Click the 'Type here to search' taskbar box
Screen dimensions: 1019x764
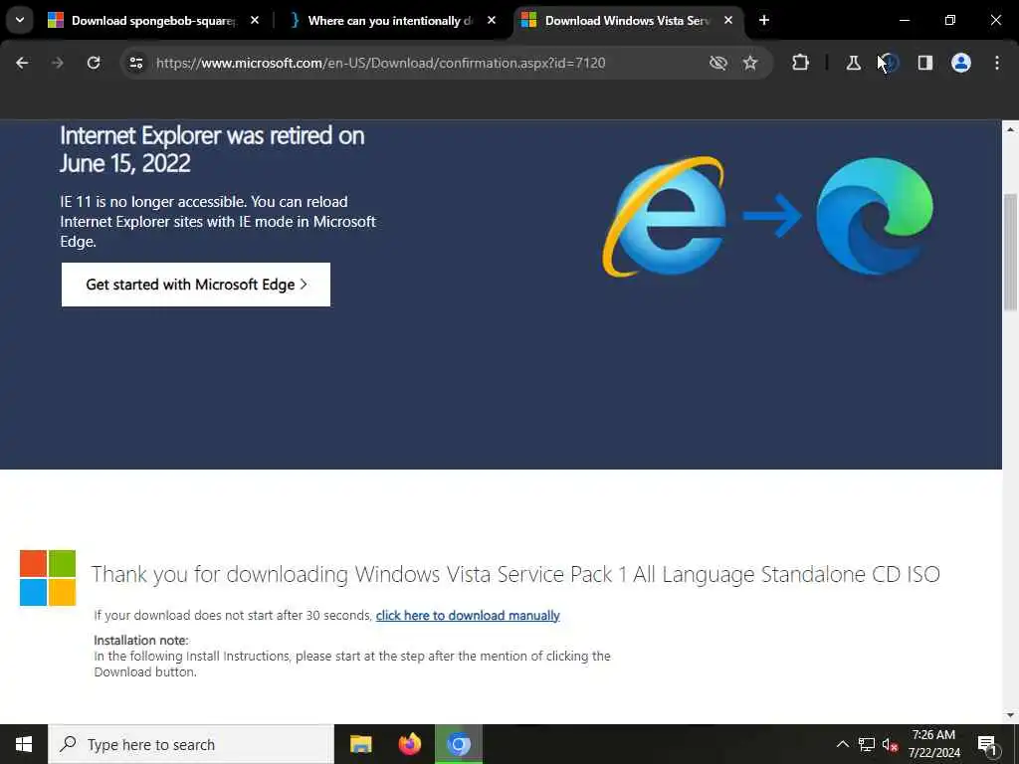tap(191, 744)
